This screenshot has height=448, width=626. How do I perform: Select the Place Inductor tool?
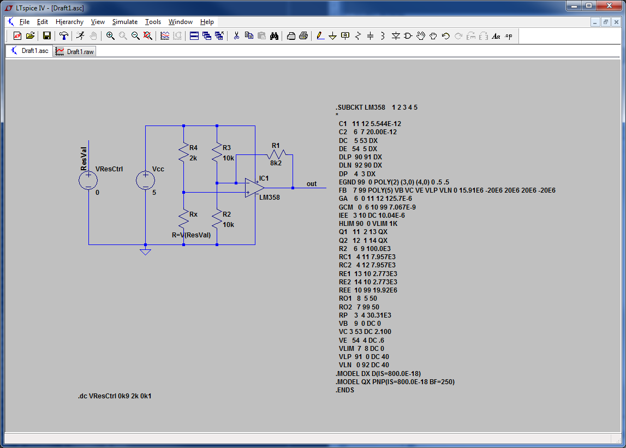click(383, 36)
